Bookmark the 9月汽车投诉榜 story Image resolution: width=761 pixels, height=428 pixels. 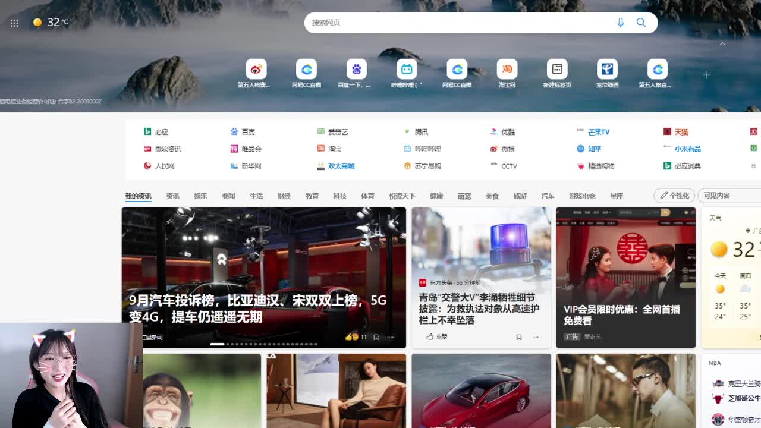376,337
